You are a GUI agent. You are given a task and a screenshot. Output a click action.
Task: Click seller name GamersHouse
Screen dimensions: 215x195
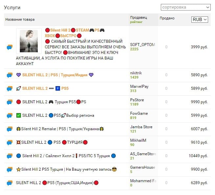pyautogui.click(x=142, y=167)
